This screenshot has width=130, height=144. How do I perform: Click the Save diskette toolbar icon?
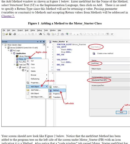click(x=10, y=34)
